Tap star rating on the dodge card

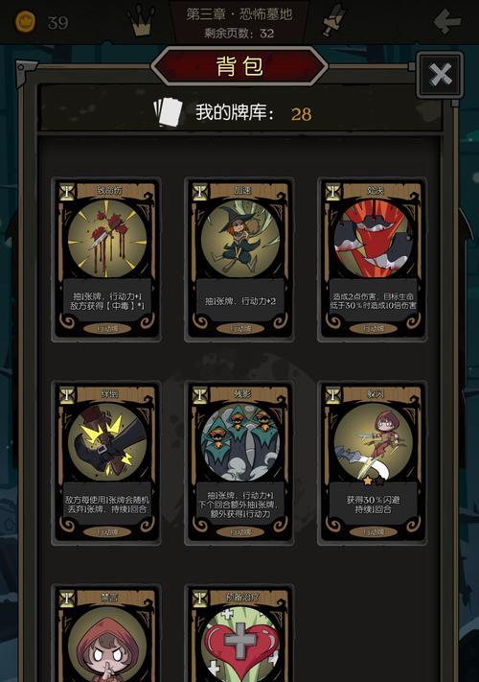click(374, 481)
